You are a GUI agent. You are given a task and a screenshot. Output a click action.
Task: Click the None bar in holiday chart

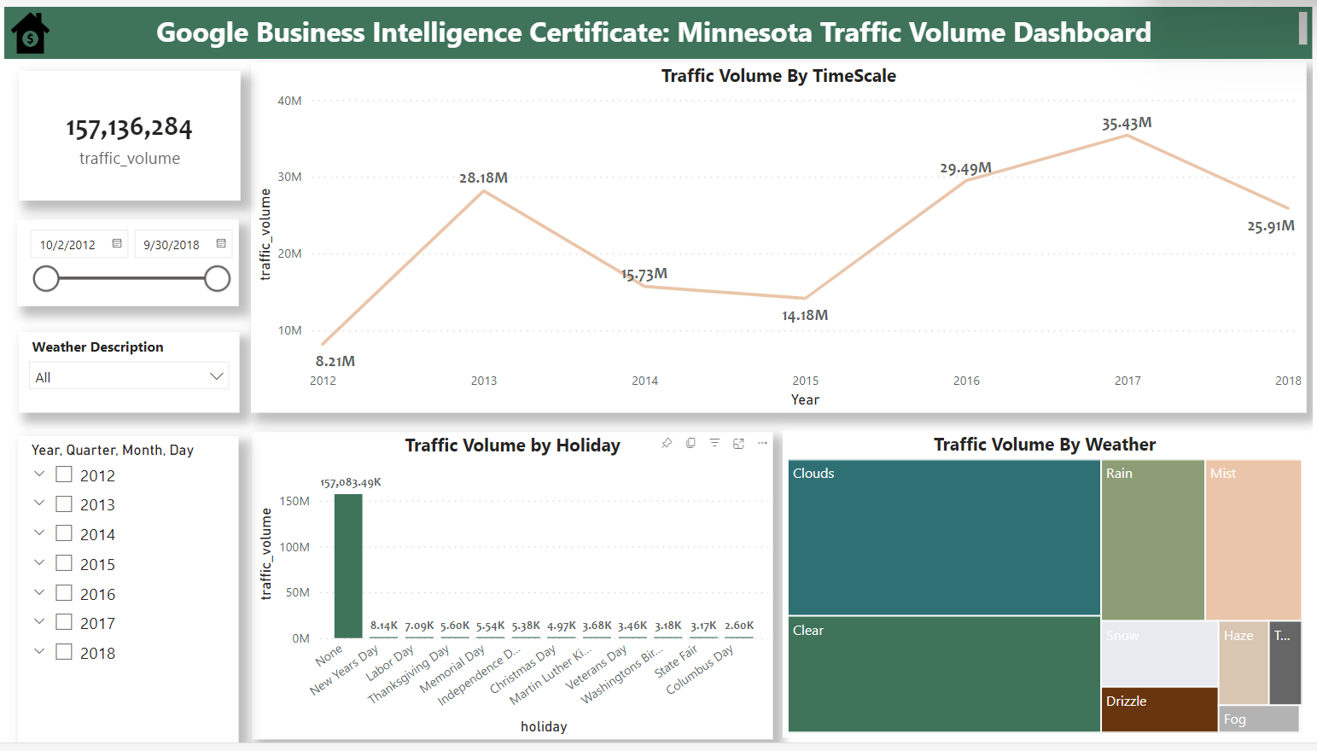pyautogui.click(x=348, y=566)
